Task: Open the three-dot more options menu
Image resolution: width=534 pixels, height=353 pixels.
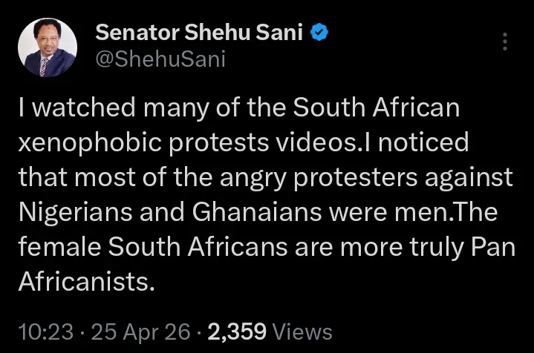Action: coord(505,42)
